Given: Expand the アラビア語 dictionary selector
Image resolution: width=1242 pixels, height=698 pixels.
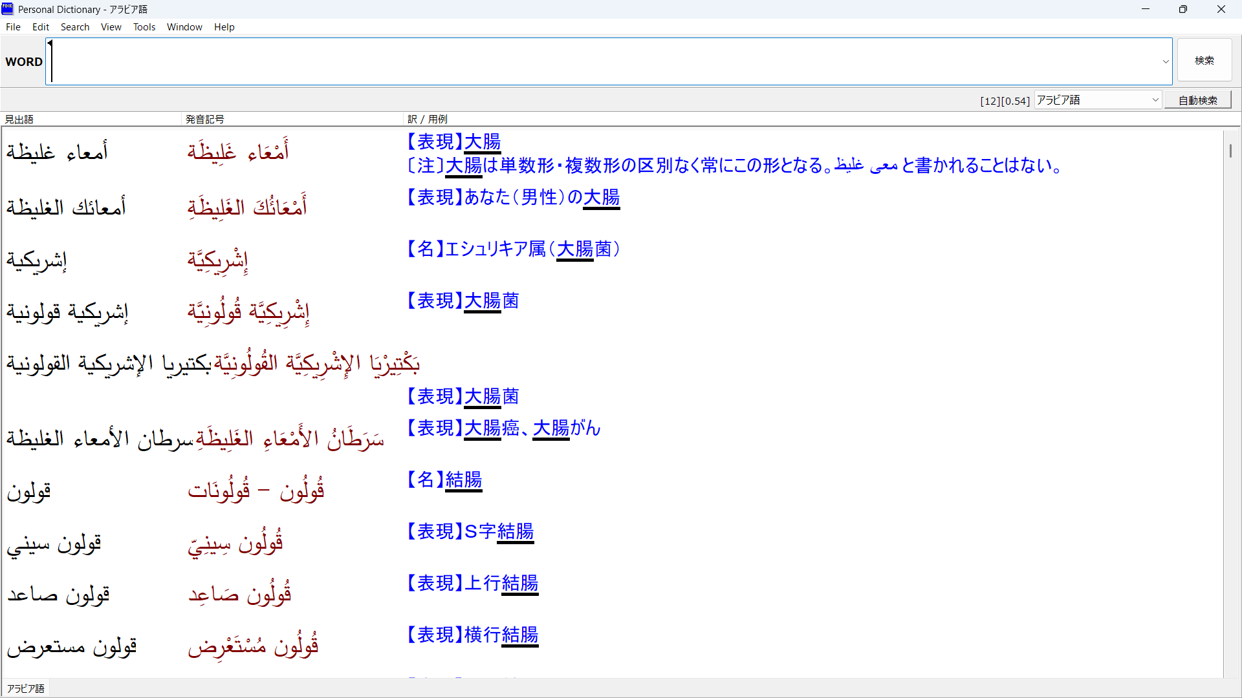Looking at the screenshot, I should pyautogui.click(x=1155, y=100).
